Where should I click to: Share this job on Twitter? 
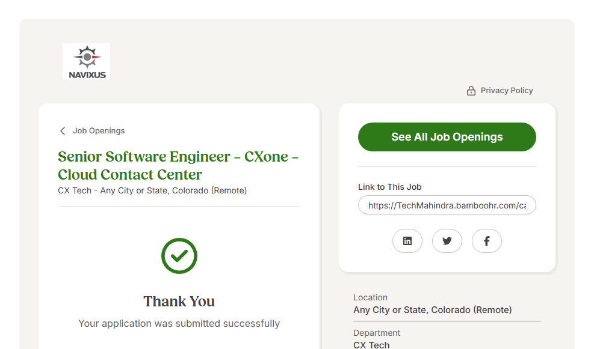click(447, 241)
